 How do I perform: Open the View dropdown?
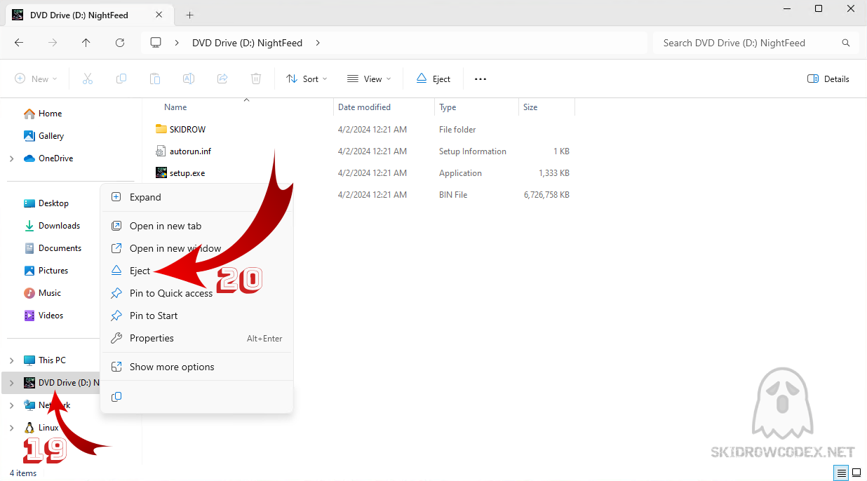click(369, 79)
